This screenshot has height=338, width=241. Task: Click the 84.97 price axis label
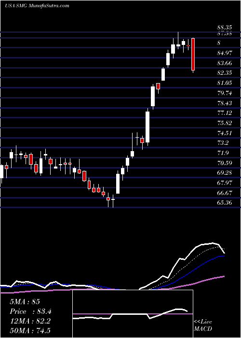225,53
